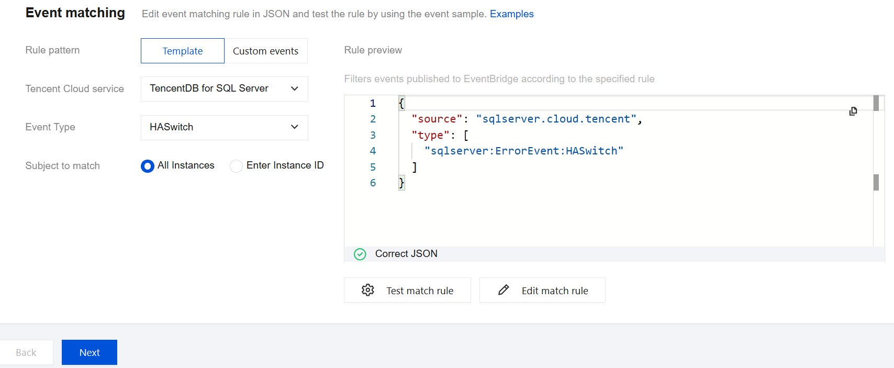Click the closing brace on line 6
This screenshot has width=894, height=368.
(x=401, y=183)
